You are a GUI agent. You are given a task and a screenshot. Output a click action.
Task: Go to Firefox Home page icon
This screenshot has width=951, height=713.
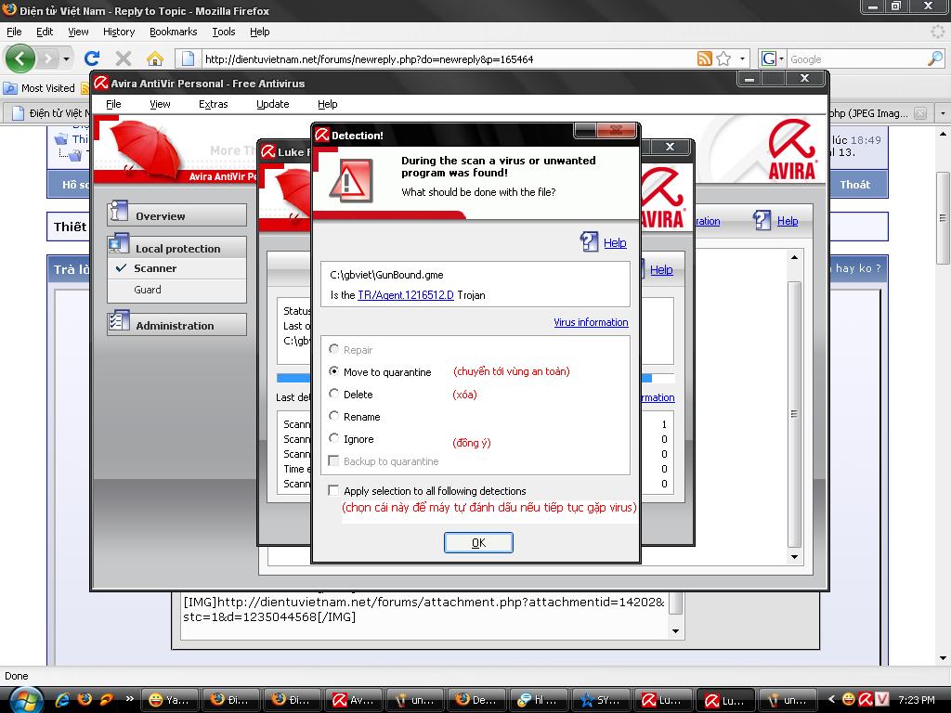(155, 58)
